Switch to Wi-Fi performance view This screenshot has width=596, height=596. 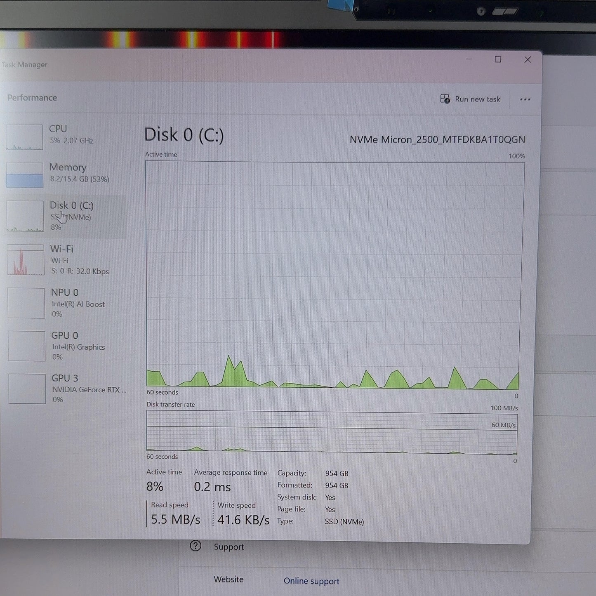[66, 260]
